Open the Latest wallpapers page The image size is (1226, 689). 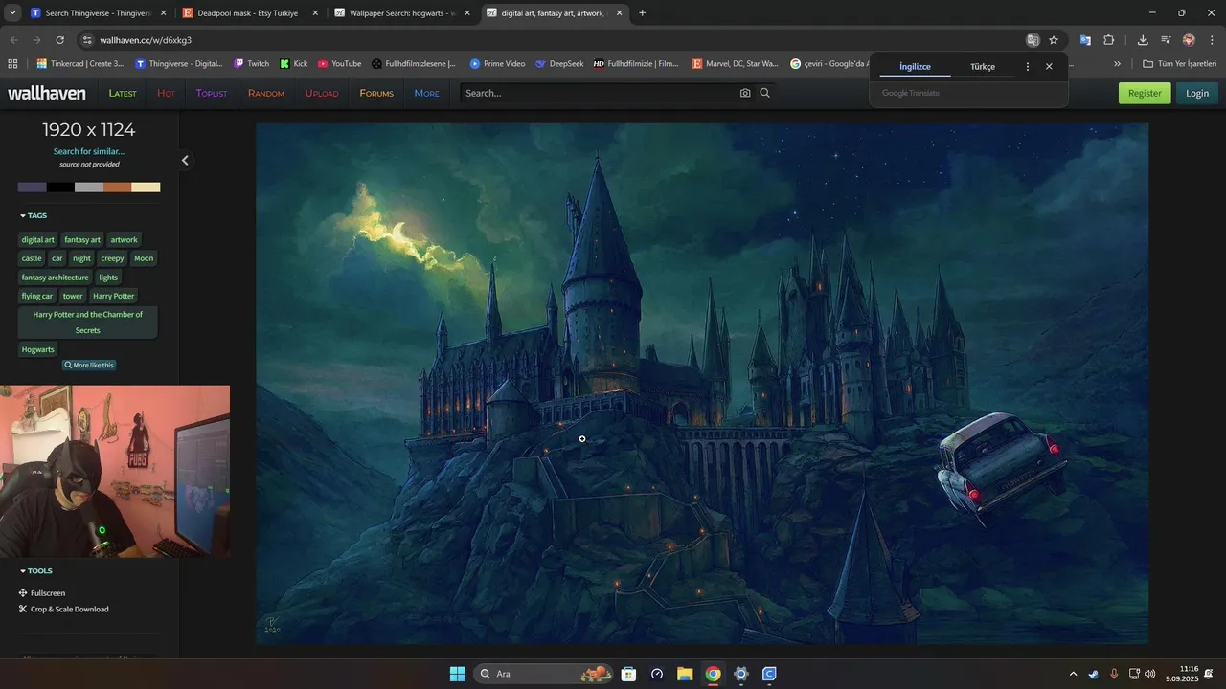tap(123, 93)
